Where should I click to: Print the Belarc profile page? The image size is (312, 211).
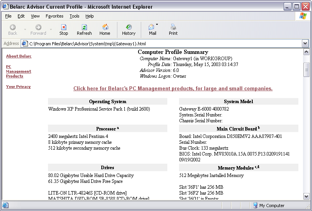[173, 30]
